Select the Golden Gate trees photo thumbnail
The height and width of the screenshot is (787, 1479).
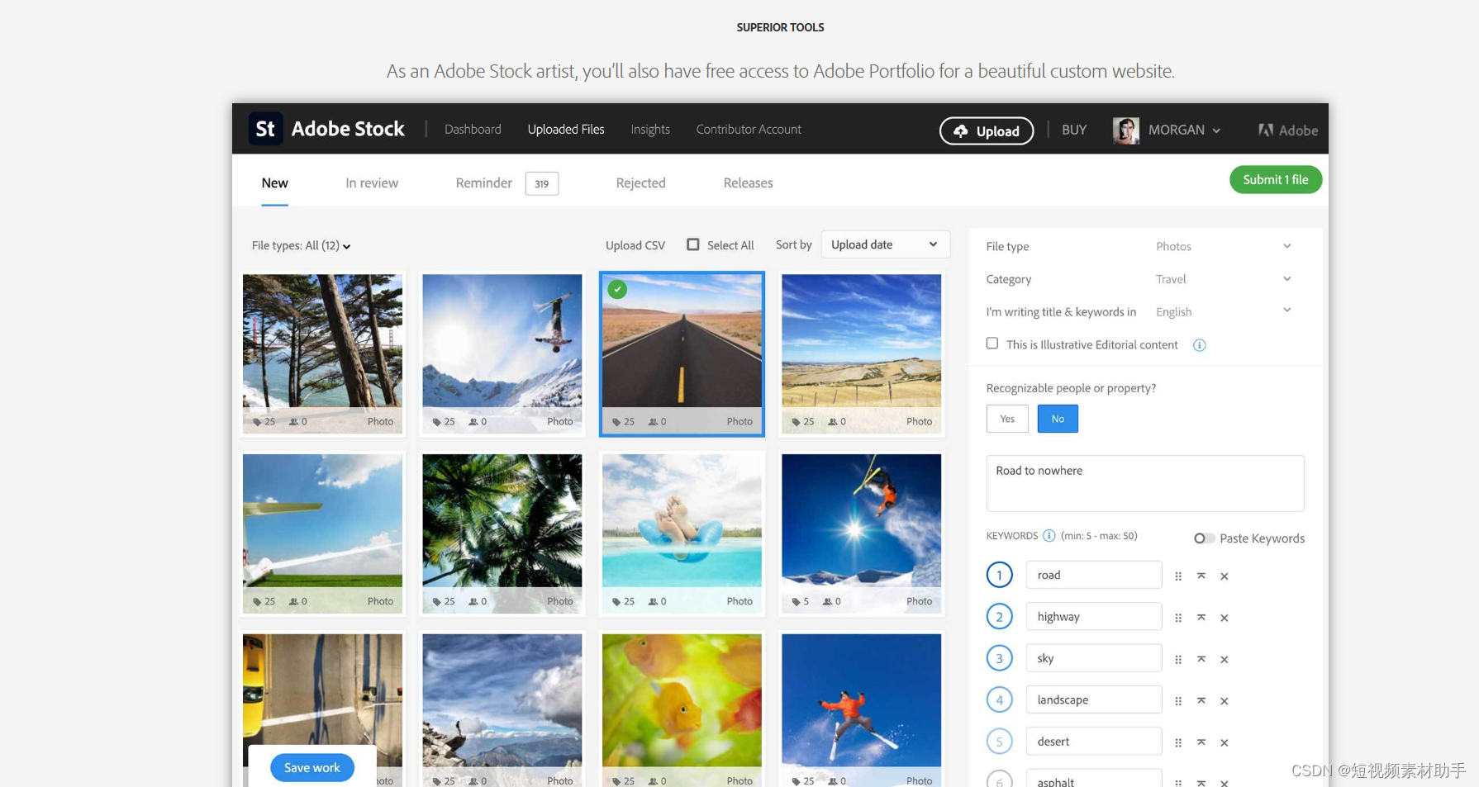coord(322,353)
